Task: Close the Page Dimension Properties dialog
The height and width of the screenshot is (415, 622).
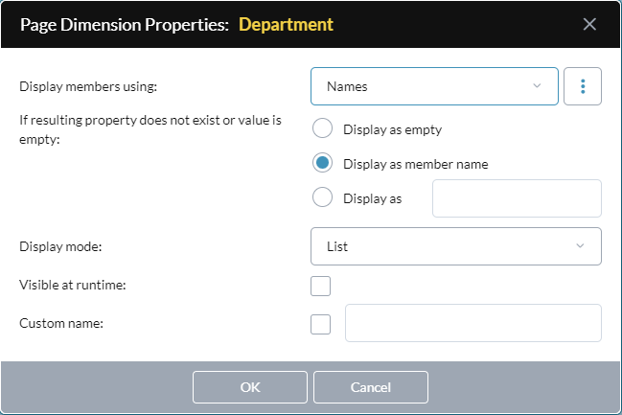Action: coord(589,24)
